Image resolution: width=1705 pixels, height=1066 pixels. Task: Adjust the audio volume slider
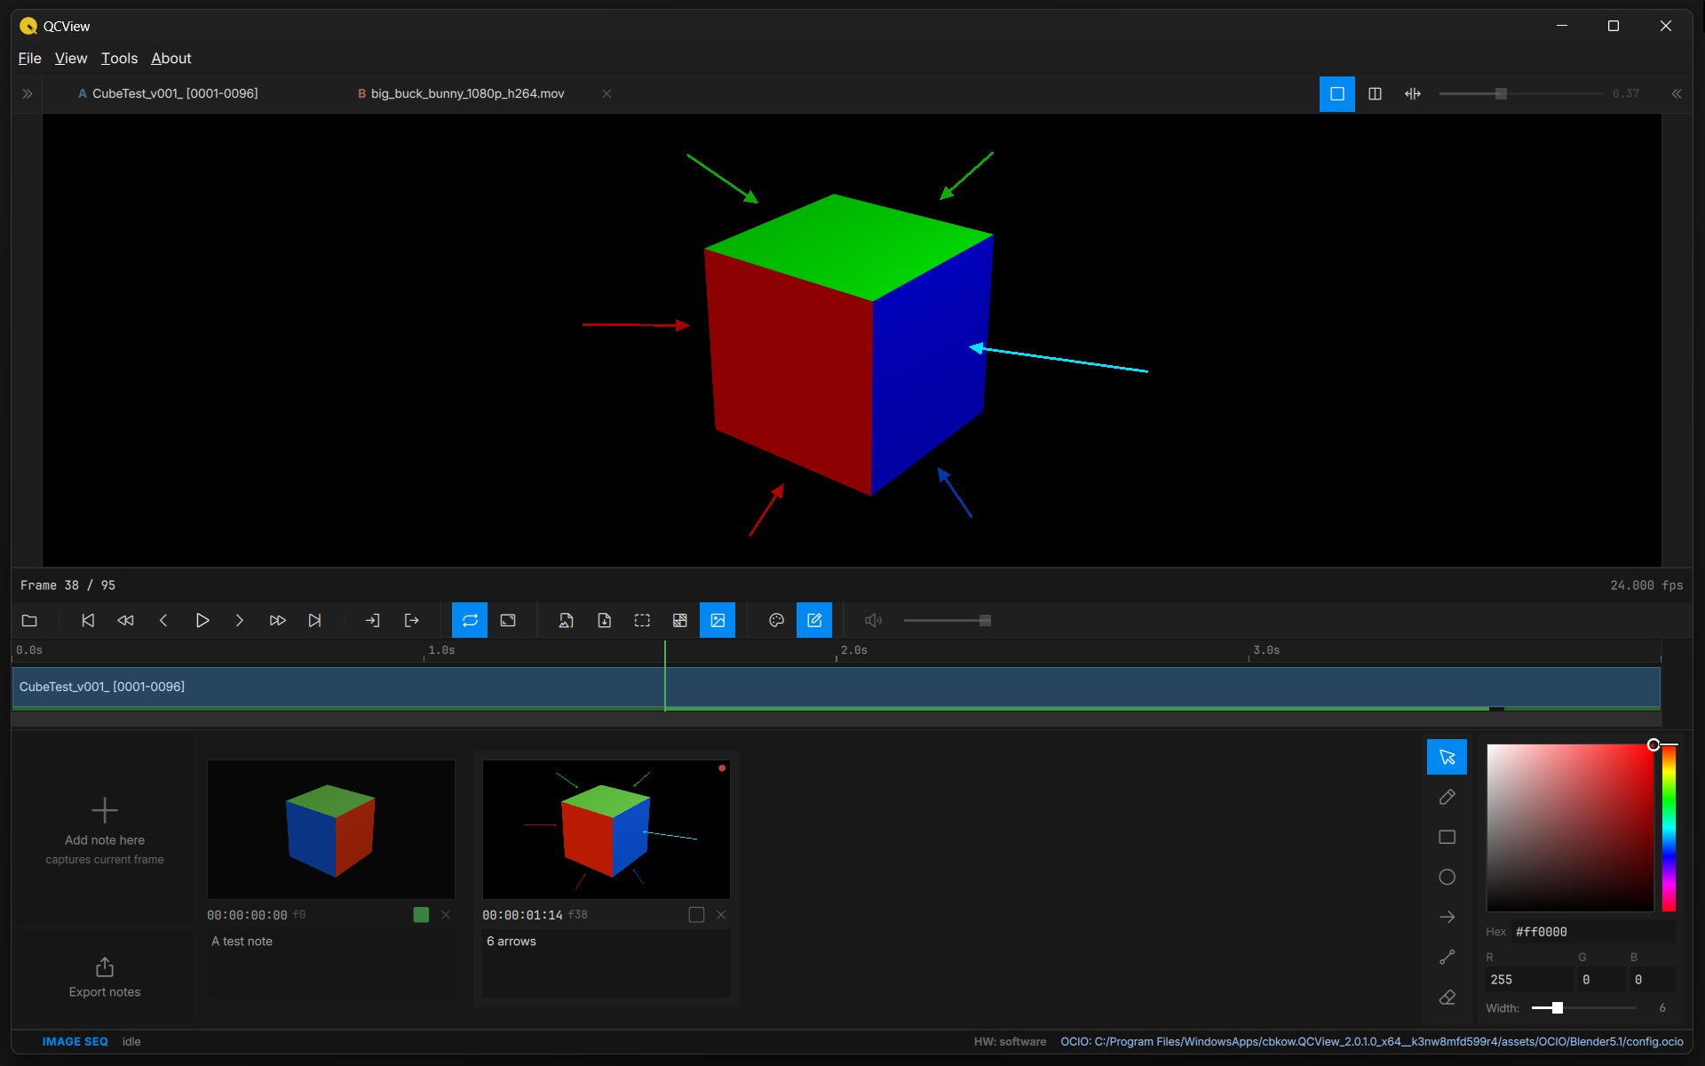click(x=947, y=620)
